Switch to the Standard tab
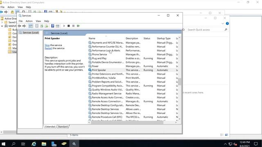The image size is (262, 147). coord(63,127)
